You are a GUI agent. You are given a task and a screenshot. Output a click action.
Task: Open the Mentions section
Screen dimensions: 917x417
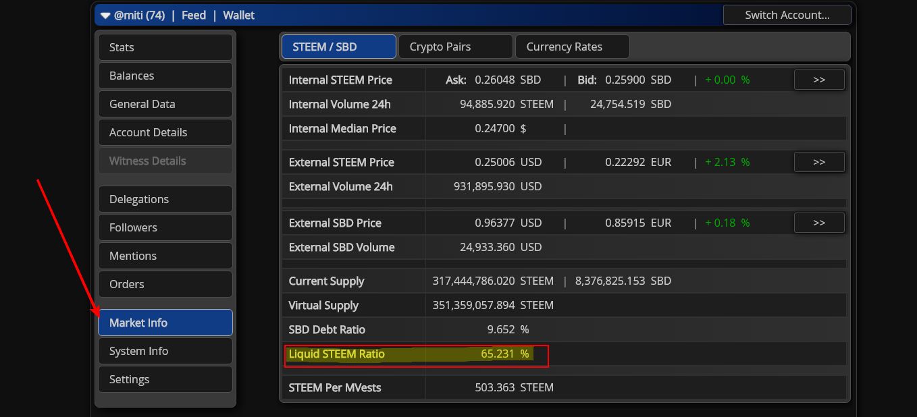[165, 256]
